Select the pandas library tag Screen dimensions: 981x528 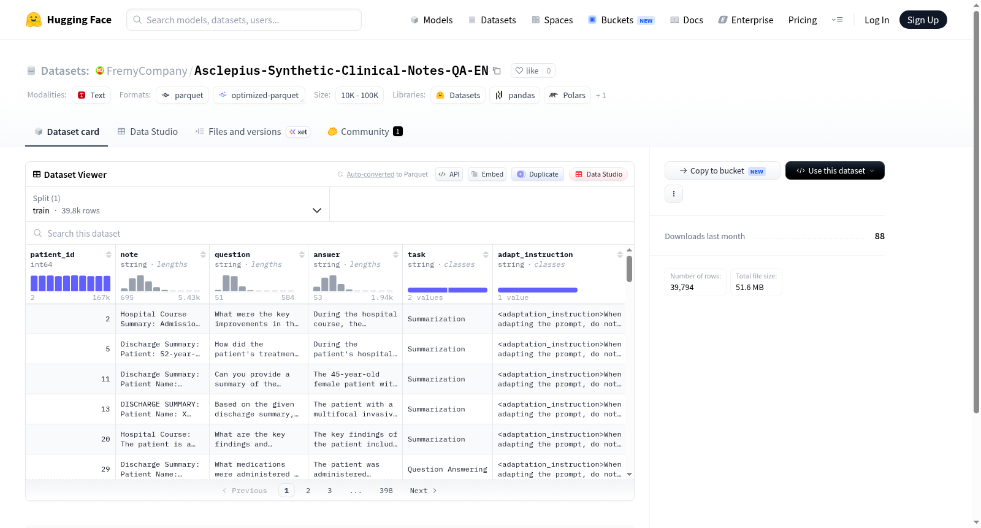(x=515, y=95)
